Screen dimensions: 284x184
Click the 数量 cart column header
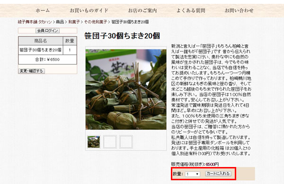click(x=70, y=41)
